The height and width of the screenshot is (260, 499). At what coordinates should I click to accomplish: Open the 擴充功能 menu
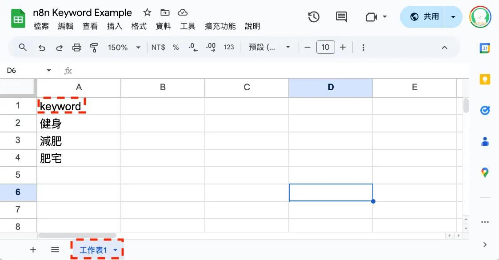pos(220,26)
